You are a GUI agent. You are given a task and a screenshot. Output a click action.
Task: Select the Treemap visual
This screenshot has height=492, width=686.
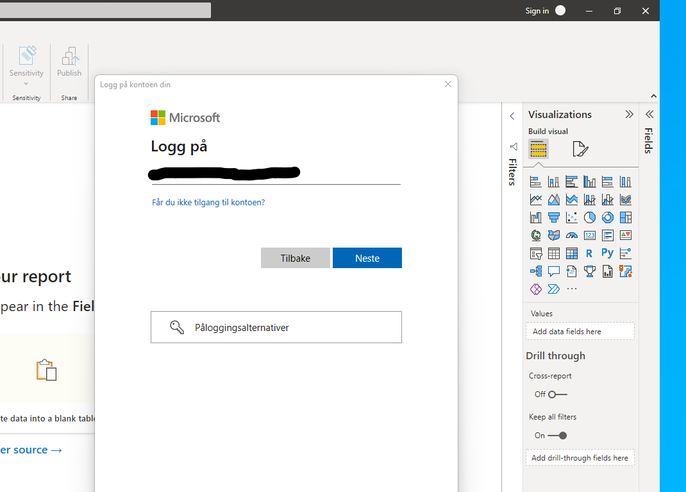(x=625, y=217)
